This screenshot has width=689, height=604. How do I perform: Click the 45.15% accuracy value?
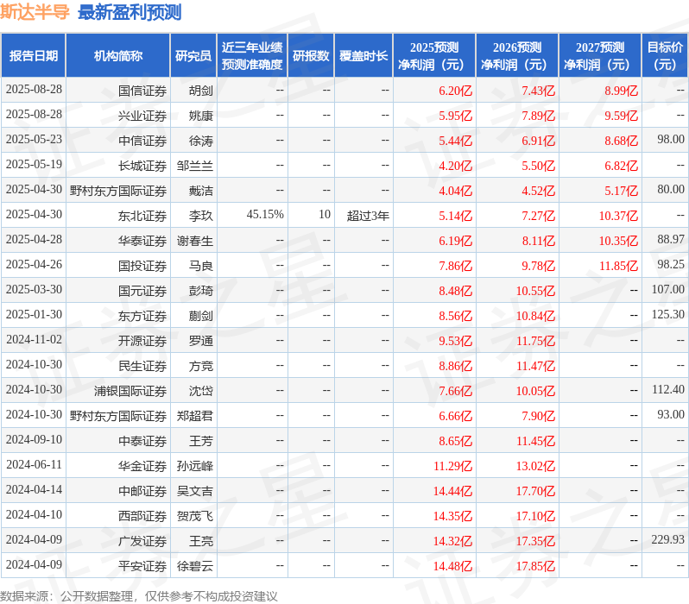coord(265,214)
